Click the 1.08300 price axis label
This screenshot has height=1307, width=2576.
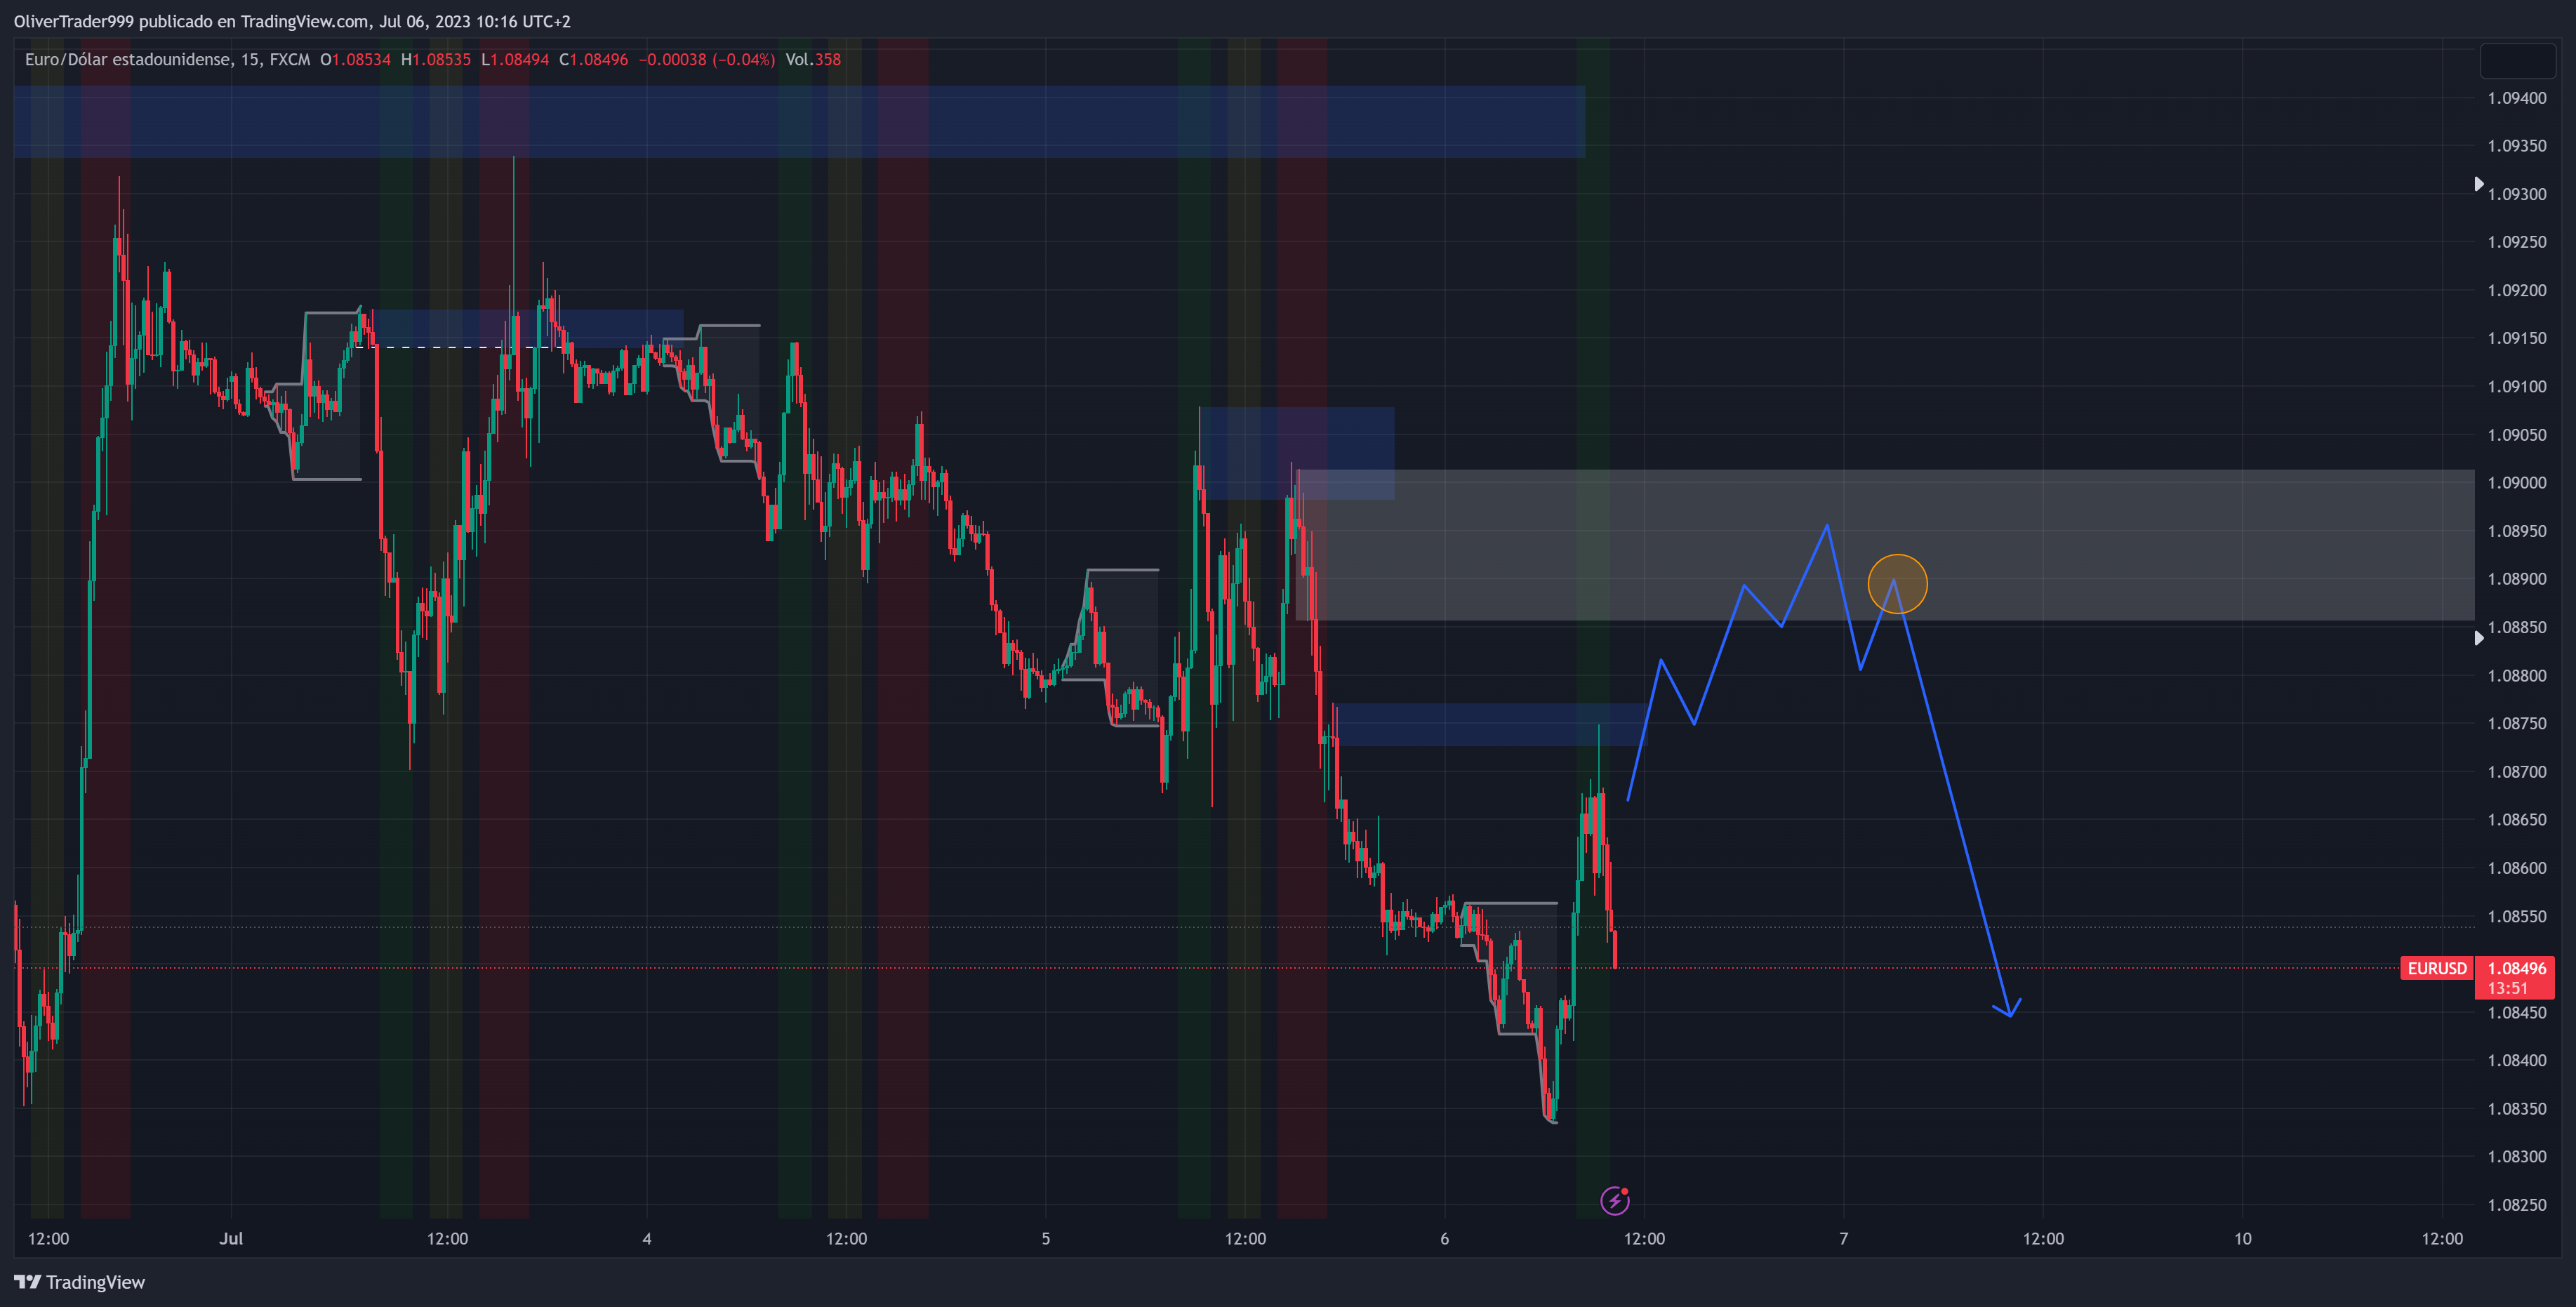pyautogui.click(x=2516, y=1157)
